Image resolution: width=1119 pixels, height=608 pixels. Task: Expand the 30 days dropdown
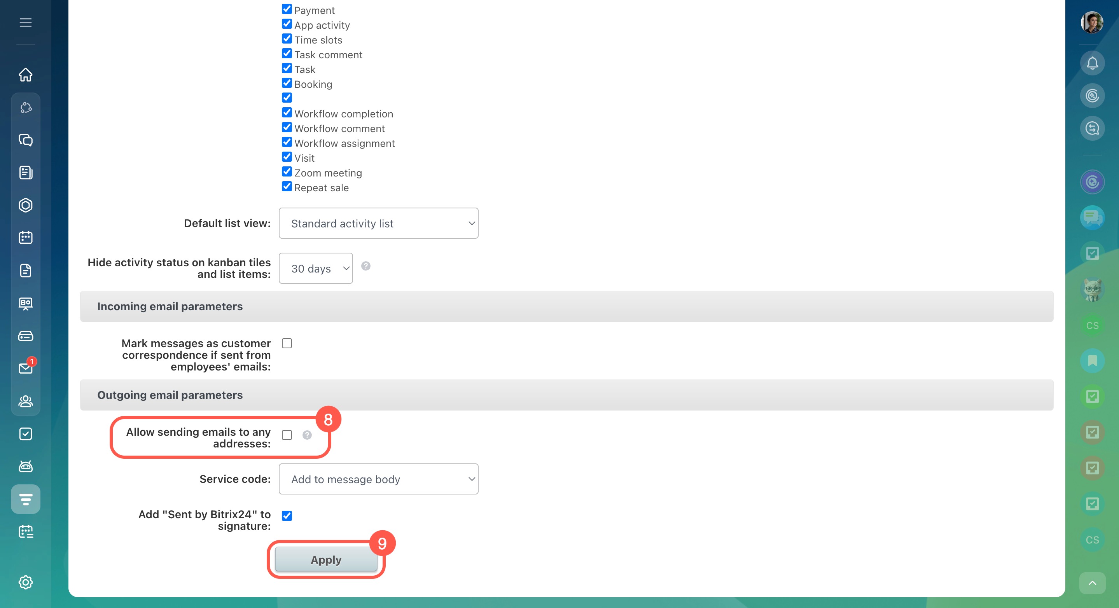315,268
